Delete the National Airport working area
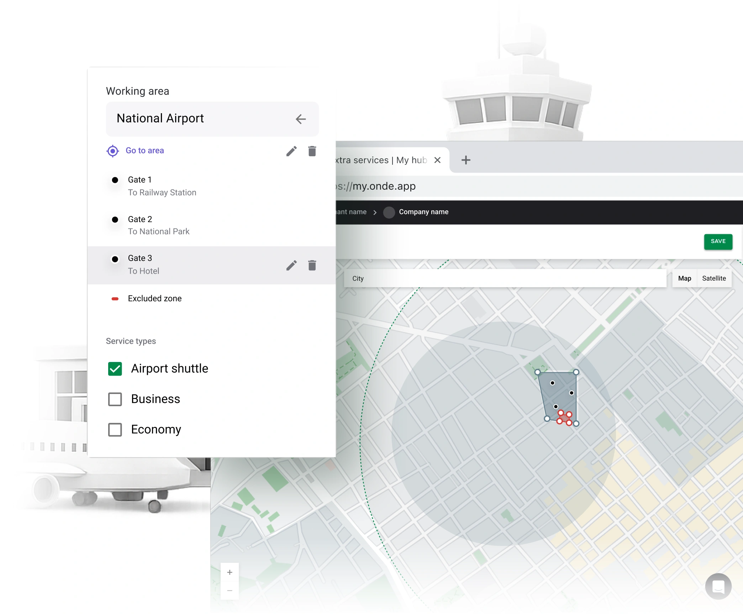 tap(312, 151)
